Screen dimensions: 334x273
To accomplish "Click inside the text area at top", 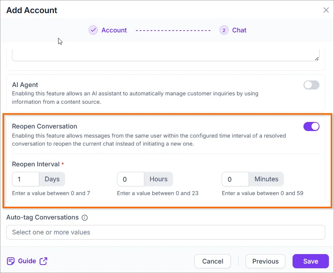I will (166, 55).
